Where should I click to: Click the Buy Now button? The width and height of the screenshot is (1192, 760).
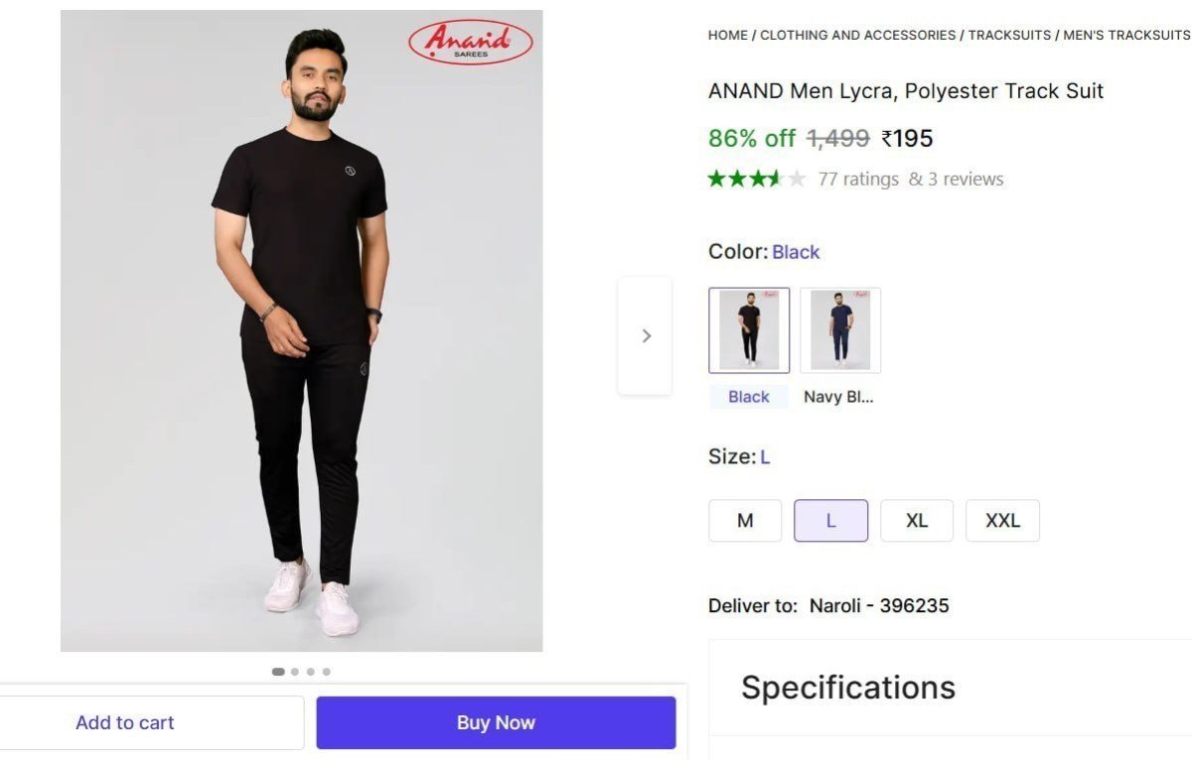pyautogui.click(x=496, y=723)
